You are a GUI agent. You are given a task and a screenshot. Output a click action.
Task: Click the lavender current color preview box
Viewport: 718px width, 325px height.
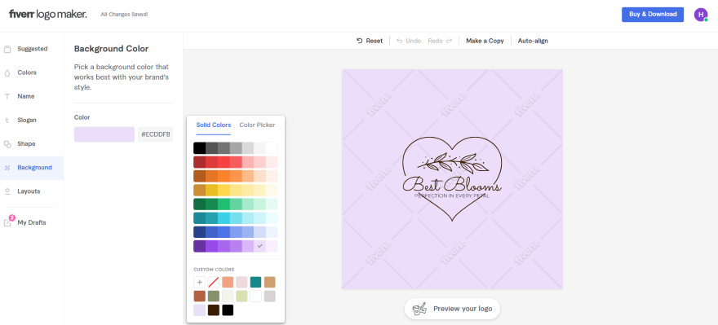104,134
